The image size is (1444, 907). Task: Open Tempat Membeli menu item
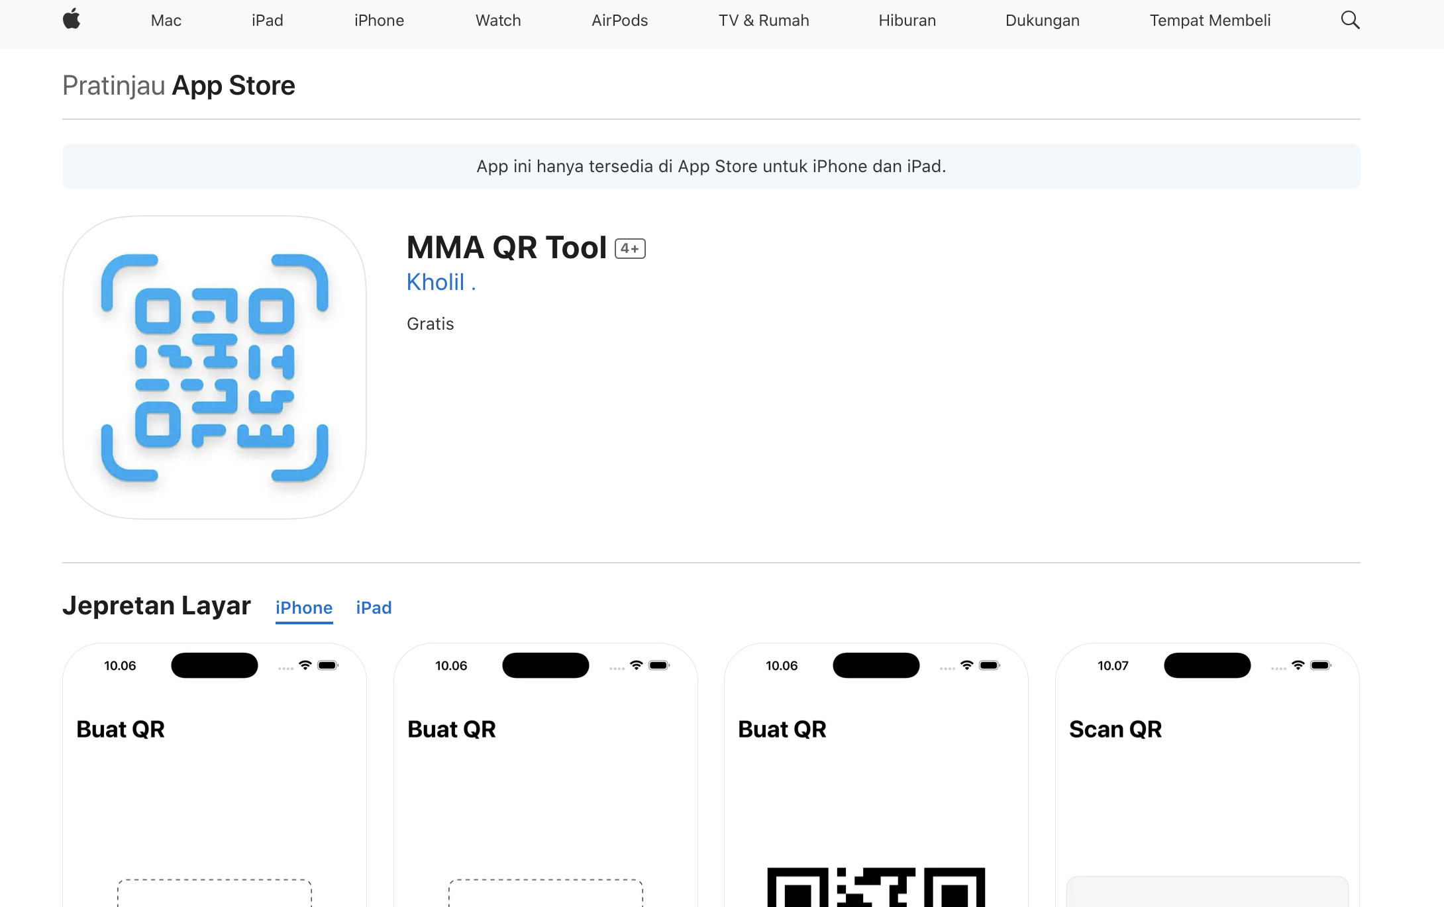1210,21
